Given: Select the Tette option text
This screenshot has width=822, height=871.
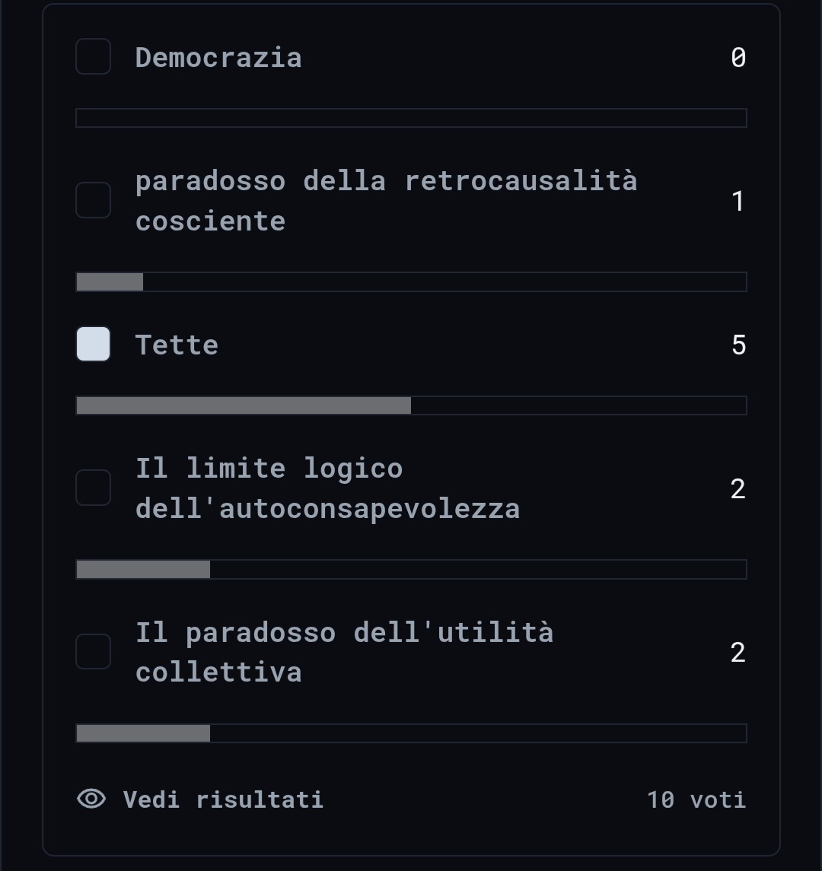Looking at the screenshot, I should coord(177,345).
